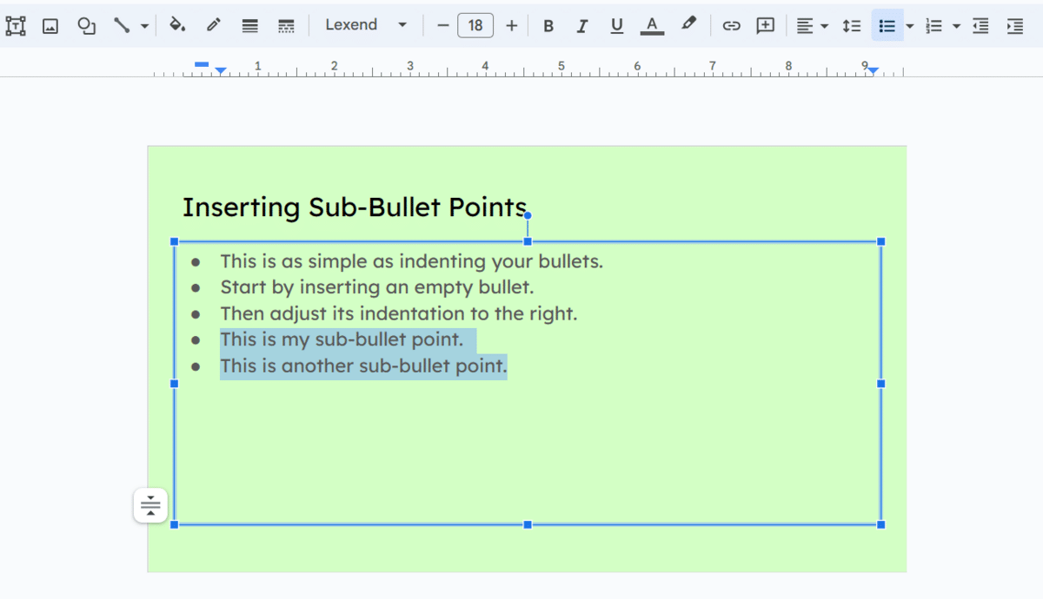1043x599 pixels.
Task: Open the Format options button beside the slide
Action: coord(150,504)
